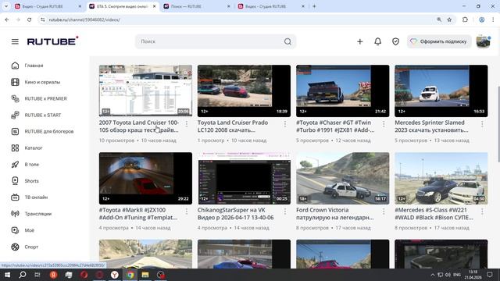Click the Shorts icon in the sidebar
The height and width of the screenshot is (281, 500).
15,180
